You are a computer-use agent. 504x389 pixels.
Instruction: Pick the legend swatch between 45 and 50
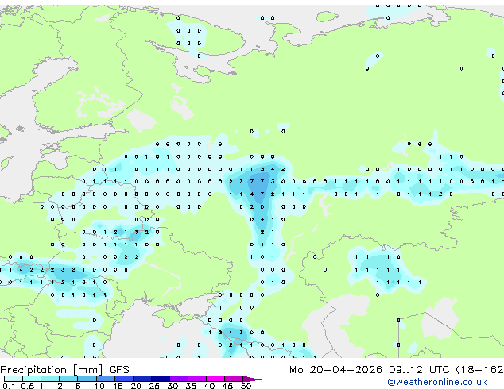coord(234,379)
